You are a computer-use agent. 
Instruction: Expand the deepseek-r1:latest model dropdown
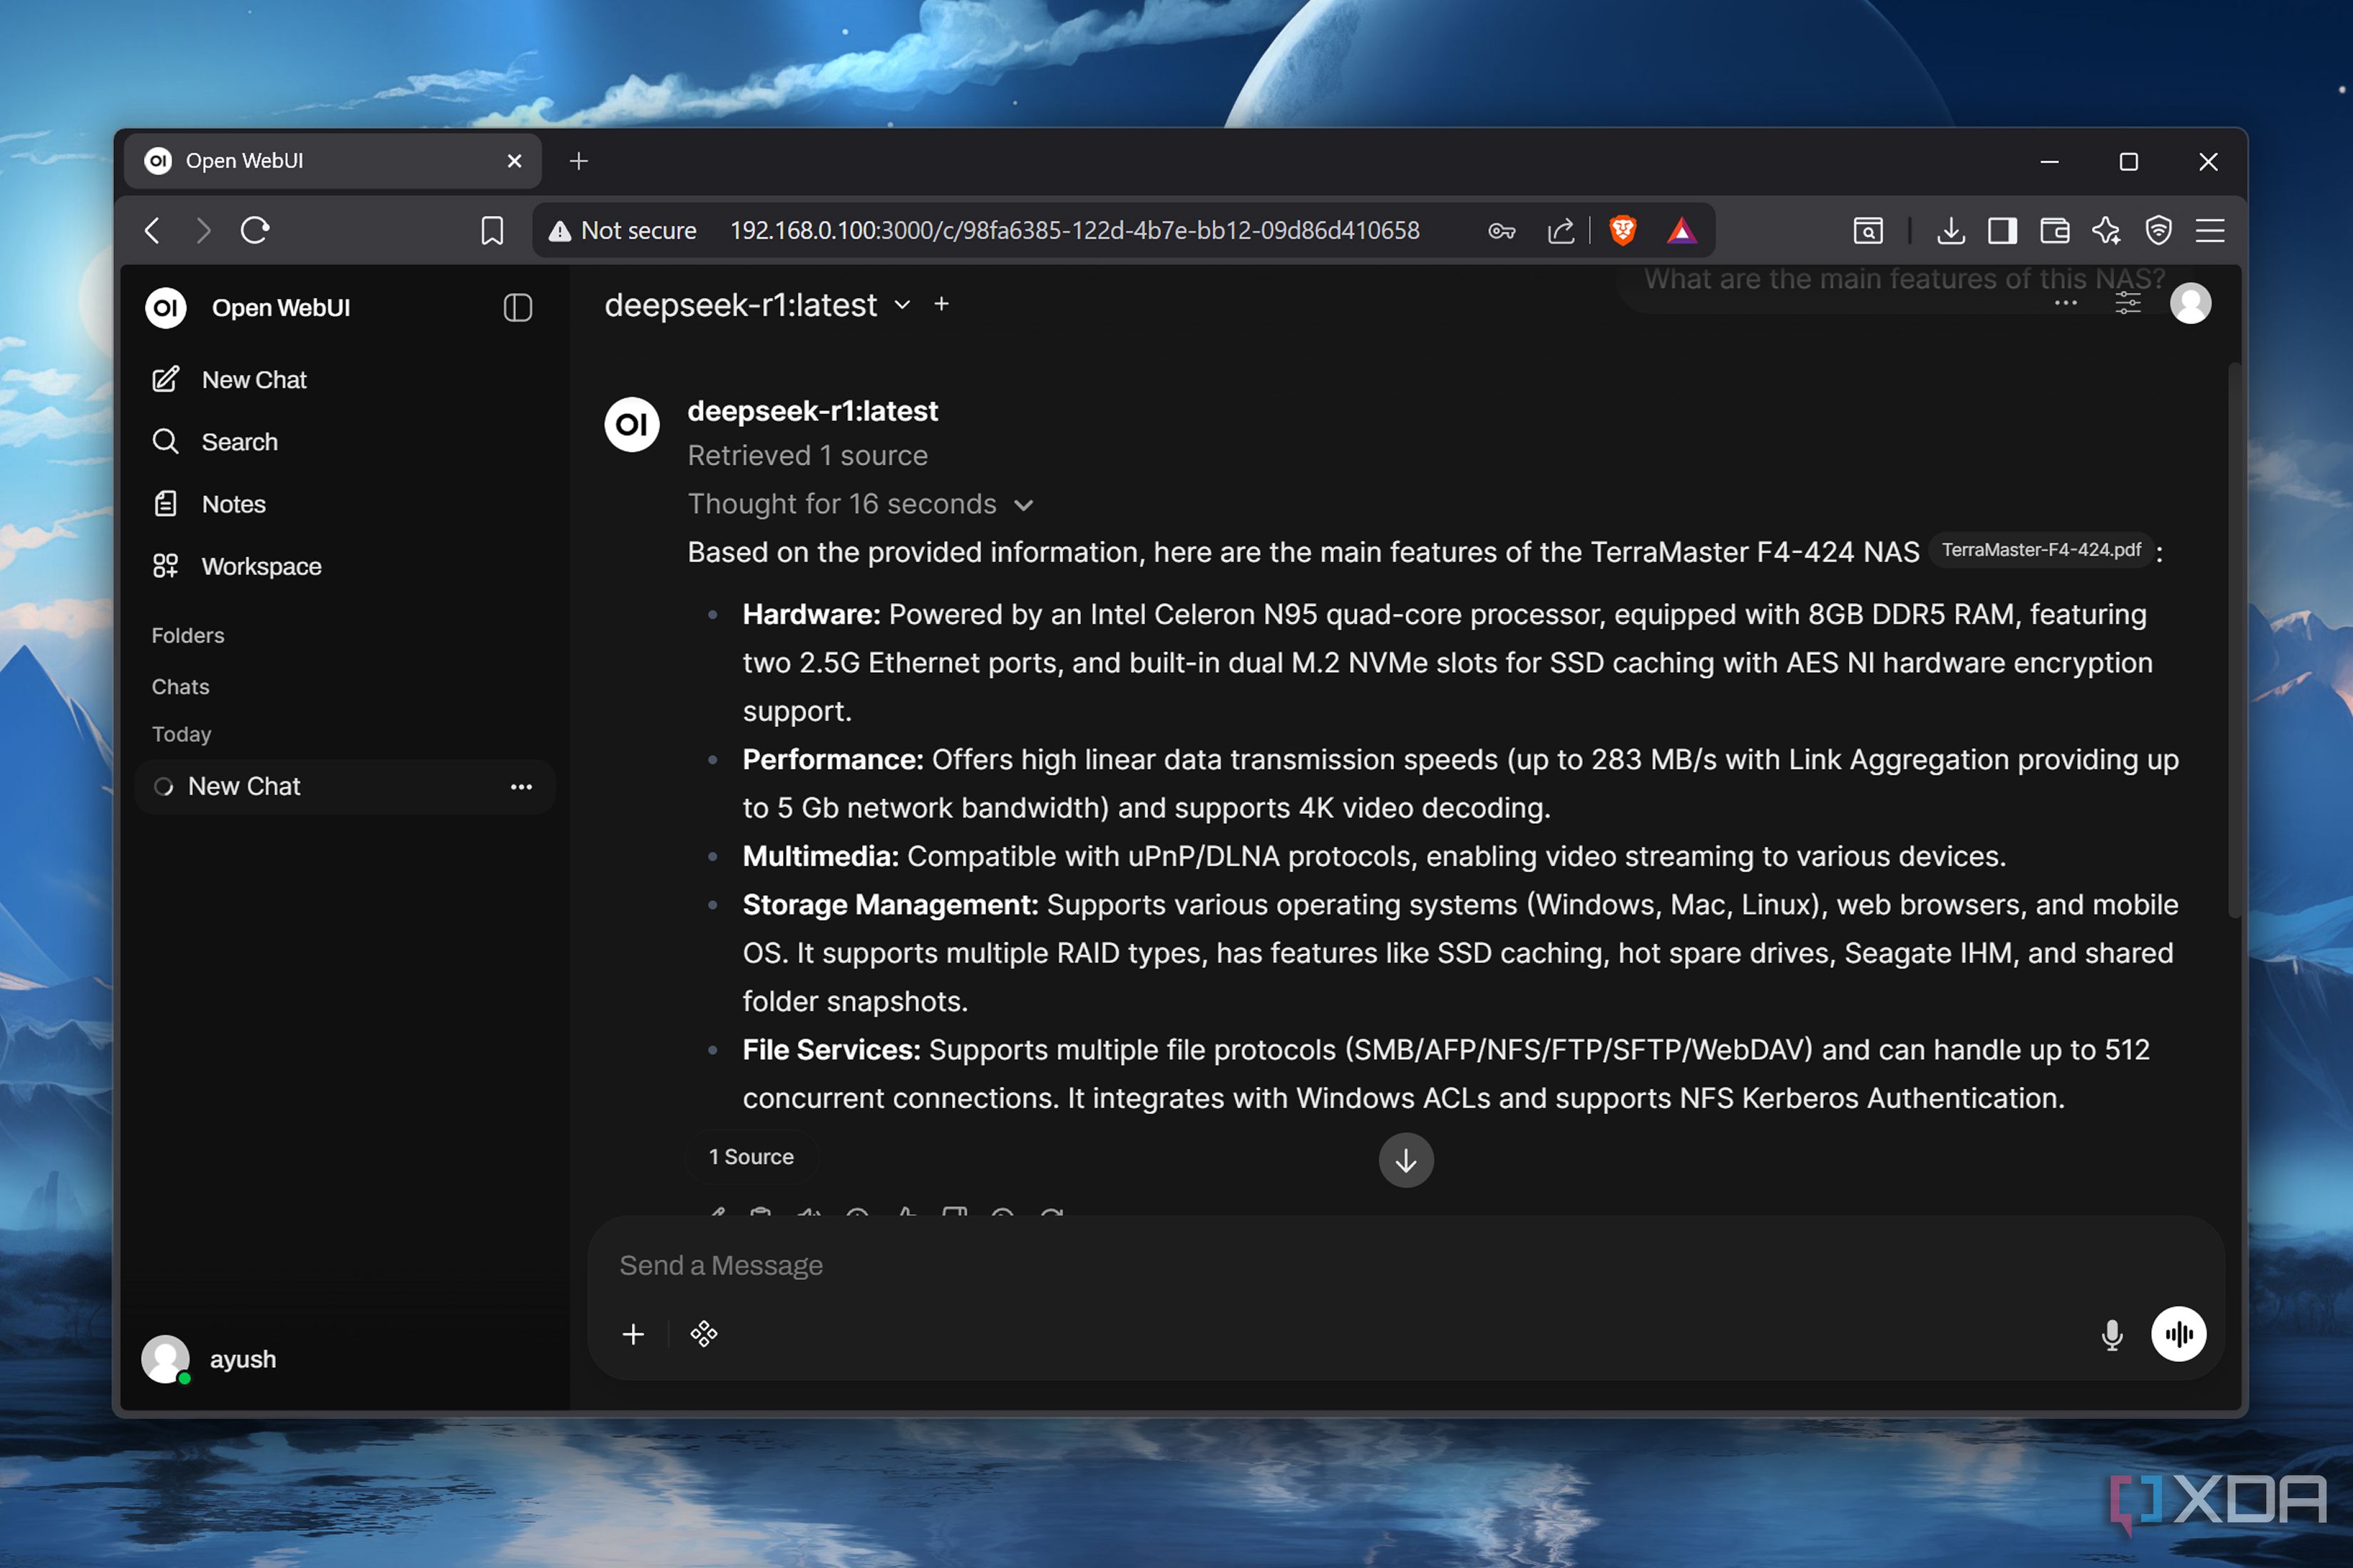click(901, 304)
